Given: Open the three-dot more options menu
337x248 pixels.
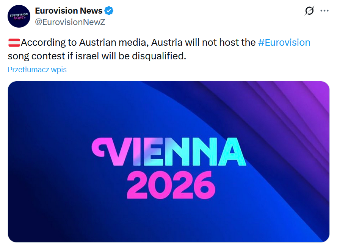Looking at the screenshot, I should pos(324,11).
